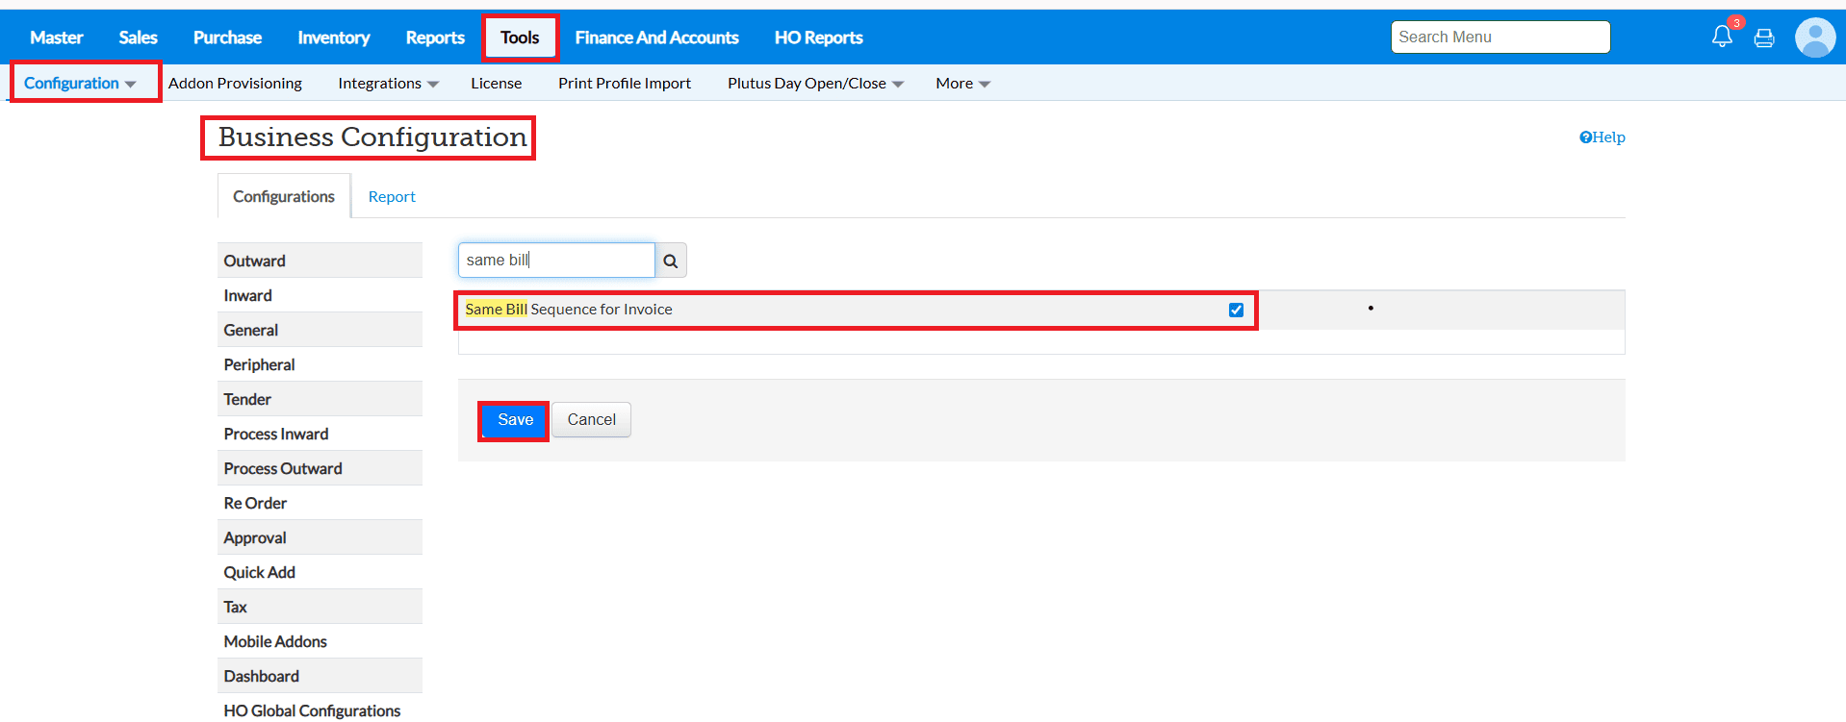Open the Tools menu
Screen dimensions: 1846x722
(x=520, y=37)
